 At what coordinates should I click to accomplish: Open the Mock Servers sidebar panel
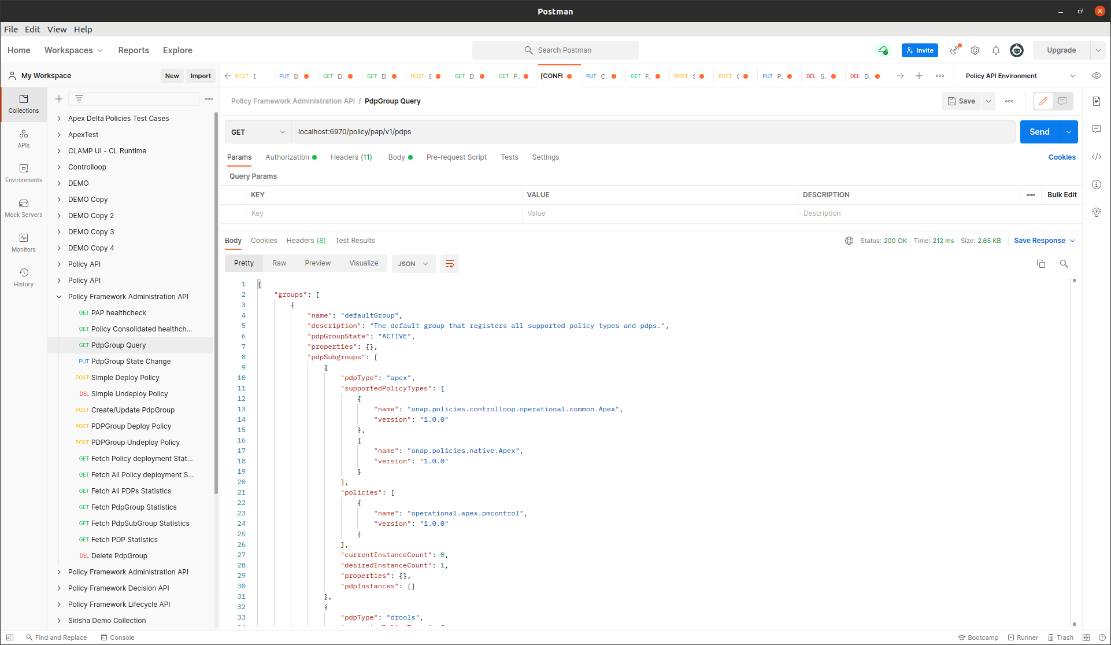(24, 208)
